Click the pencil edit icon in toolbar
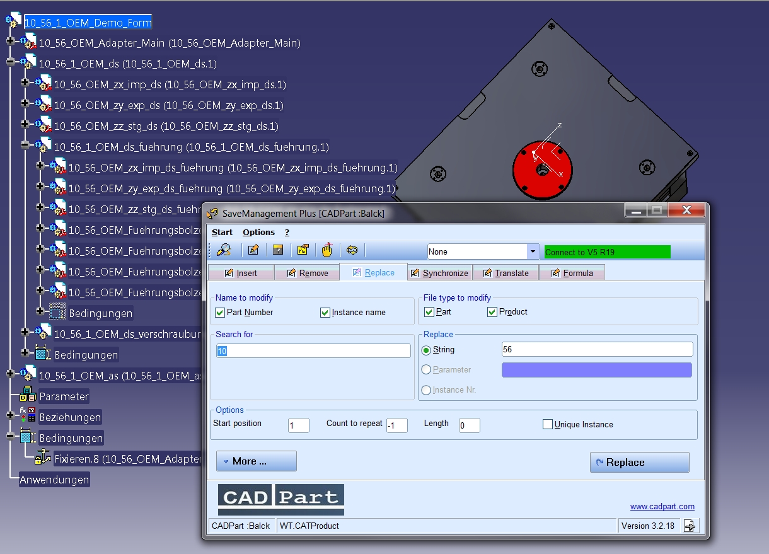 tap(253, 250)
